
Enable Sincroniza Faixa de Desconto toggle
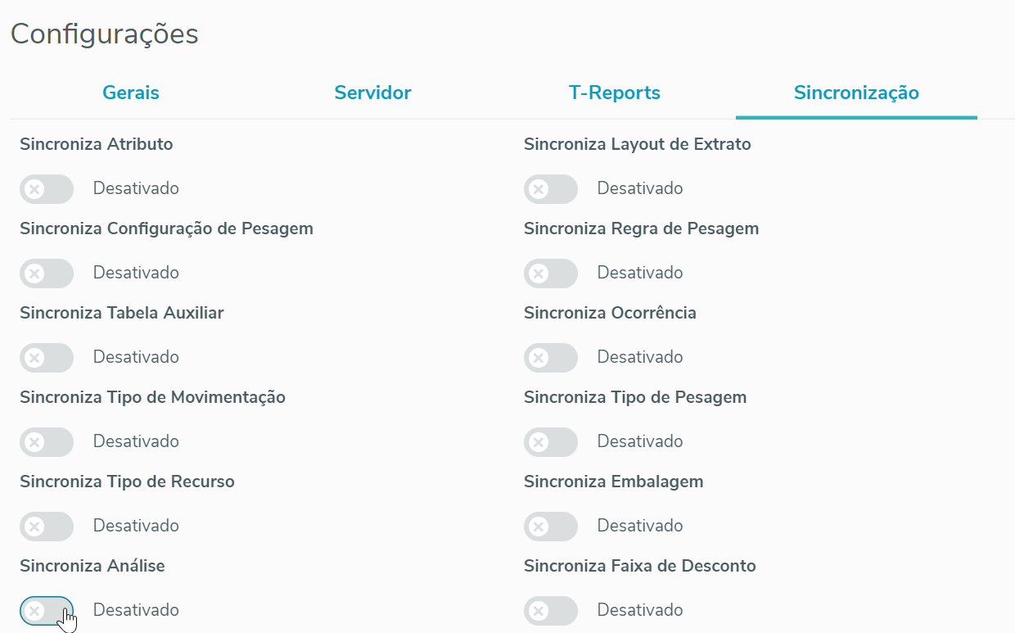[x=551, y=611]
